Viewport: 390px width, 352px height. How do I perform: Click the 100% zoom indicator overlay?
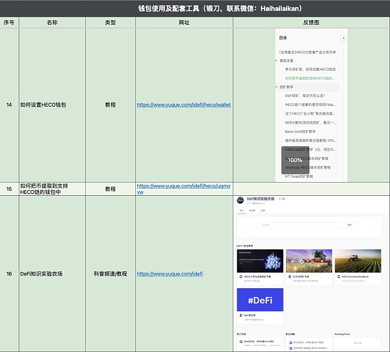point(295,159)
